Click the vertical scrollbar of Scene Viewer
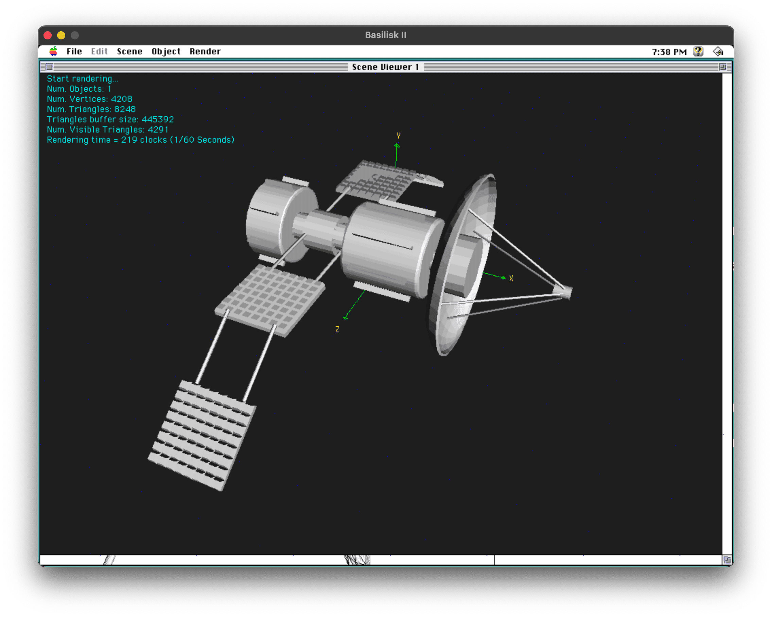 coord(726,314)
